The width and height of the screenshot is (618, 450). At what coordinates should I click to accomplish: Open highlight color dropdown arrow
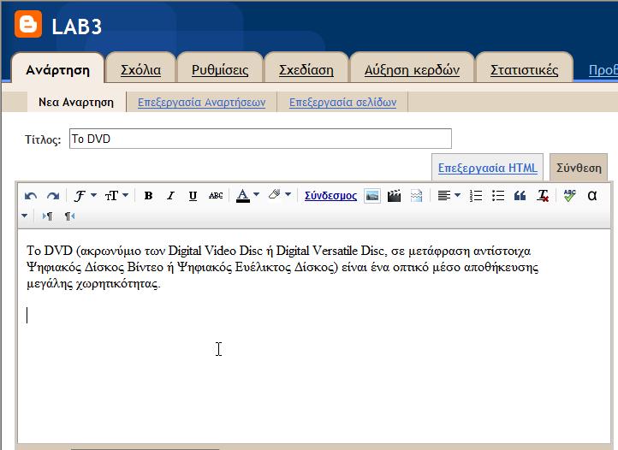click(x=288, y=194)
